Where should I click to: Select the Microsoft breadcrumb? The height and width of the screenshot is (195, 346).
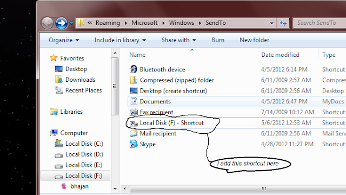pos(144,23)
